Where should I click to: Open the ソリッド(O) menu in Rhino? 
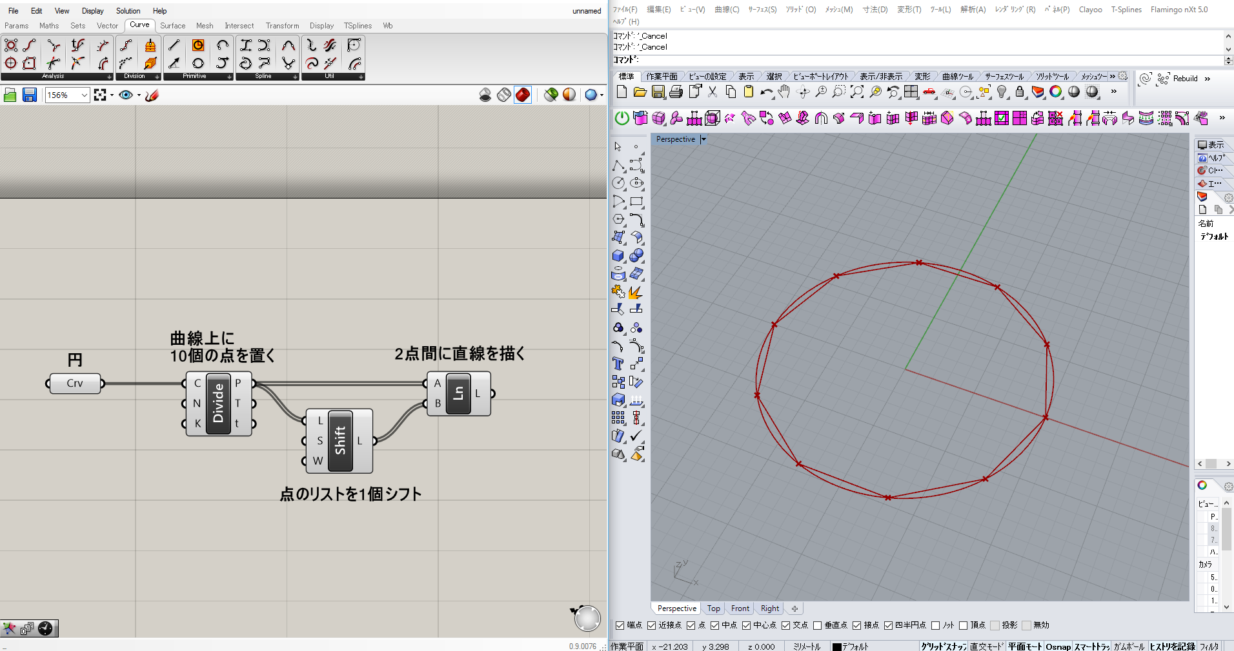[800, 9]
